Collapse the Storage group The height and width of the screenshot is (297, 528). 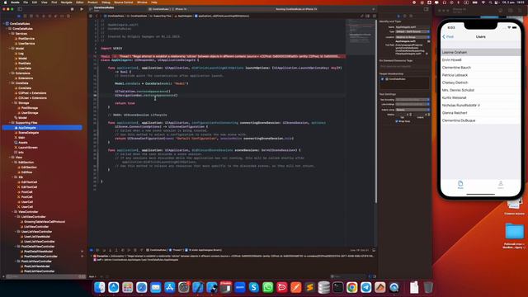coord(12,102)
